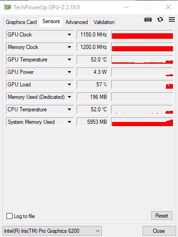Open the GPU Power sensor dropdown
Screen dimensions: 178x237
pos(69,72)
